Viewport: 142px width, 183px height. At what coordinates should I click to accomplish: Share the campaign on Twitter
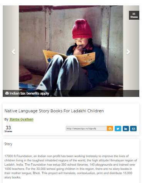[x=118, y=129]
